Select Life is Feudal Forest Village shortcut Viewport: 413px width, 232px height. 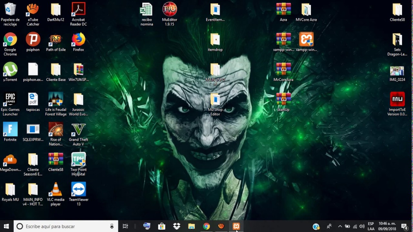point(56,104)
